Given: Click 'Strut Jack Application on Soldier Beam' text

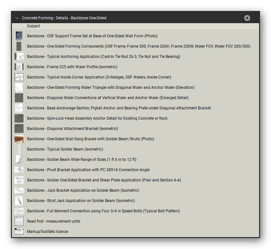Looking at the screenshot, I should 81,201.
